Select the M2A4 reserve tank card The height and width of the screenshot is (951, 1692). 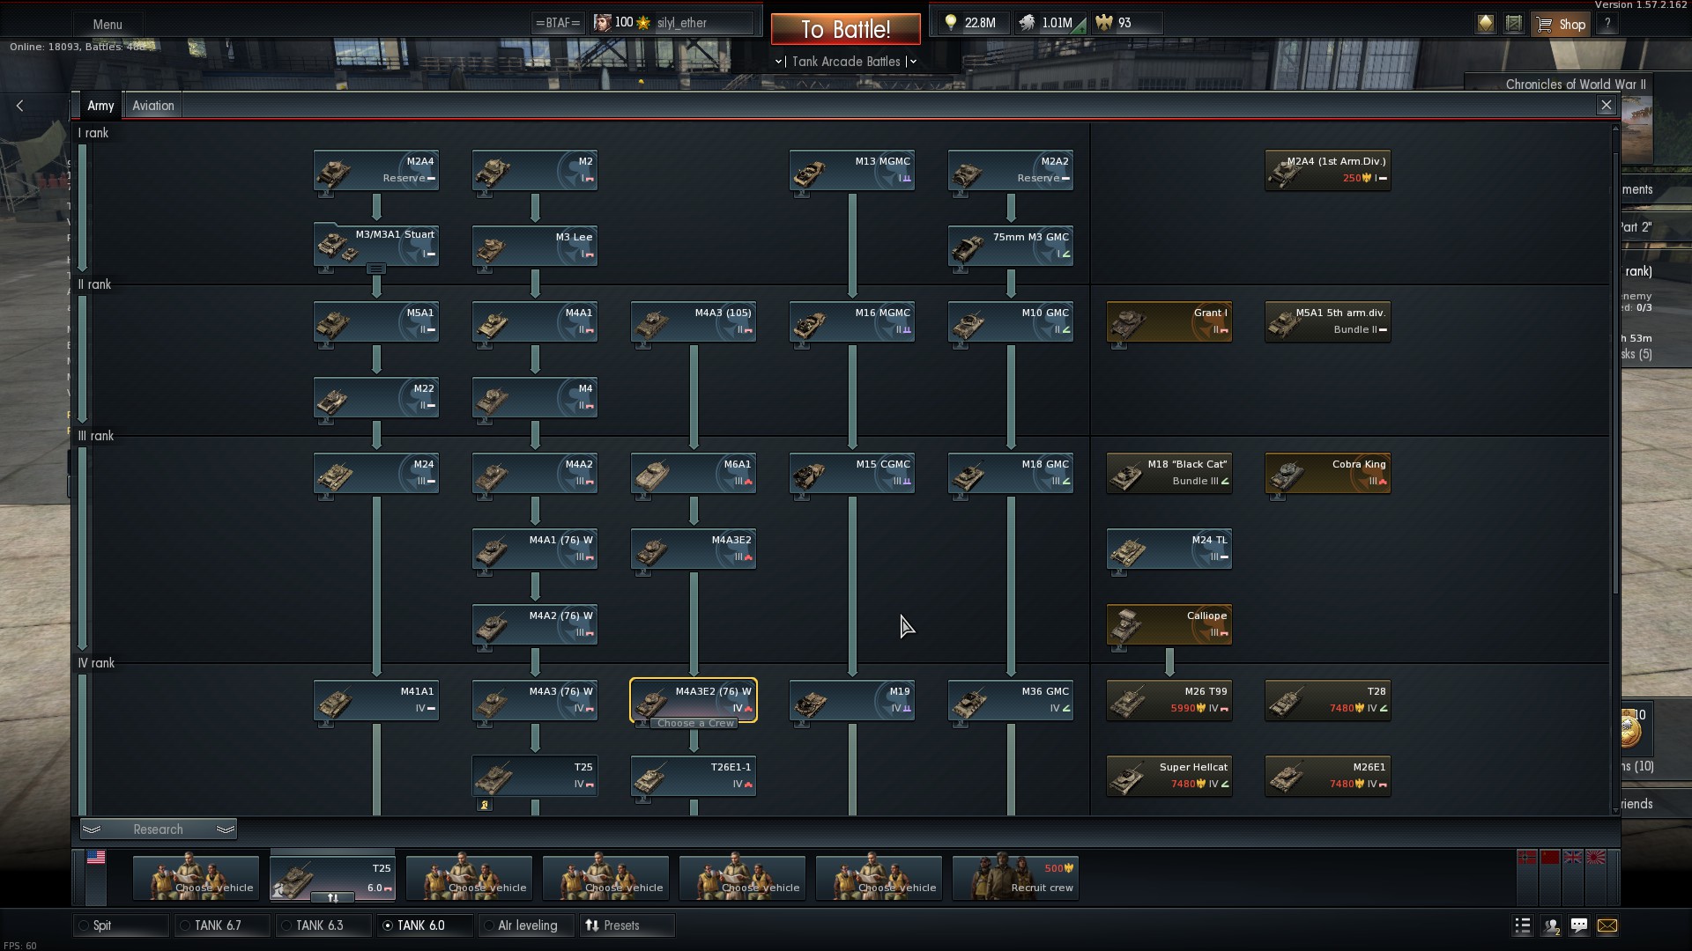[x=376, y=170]
